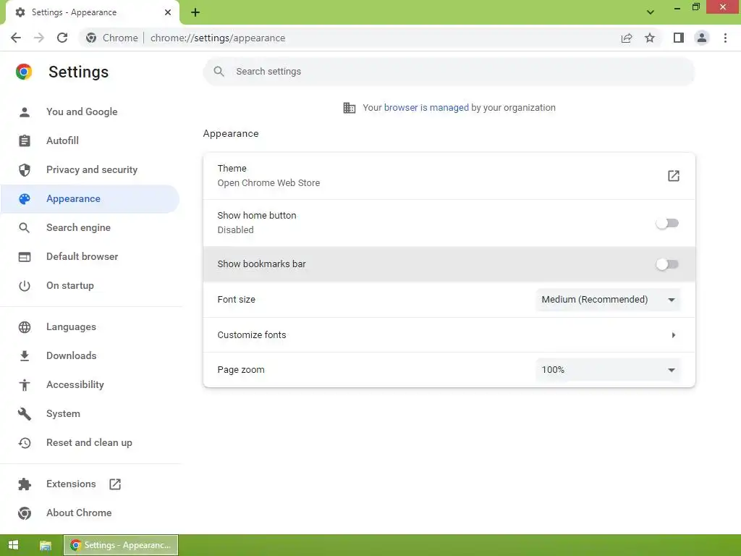The image size is (741, 556).
Task: Open the Font size dropdown
Action: (x=608, y=300)
